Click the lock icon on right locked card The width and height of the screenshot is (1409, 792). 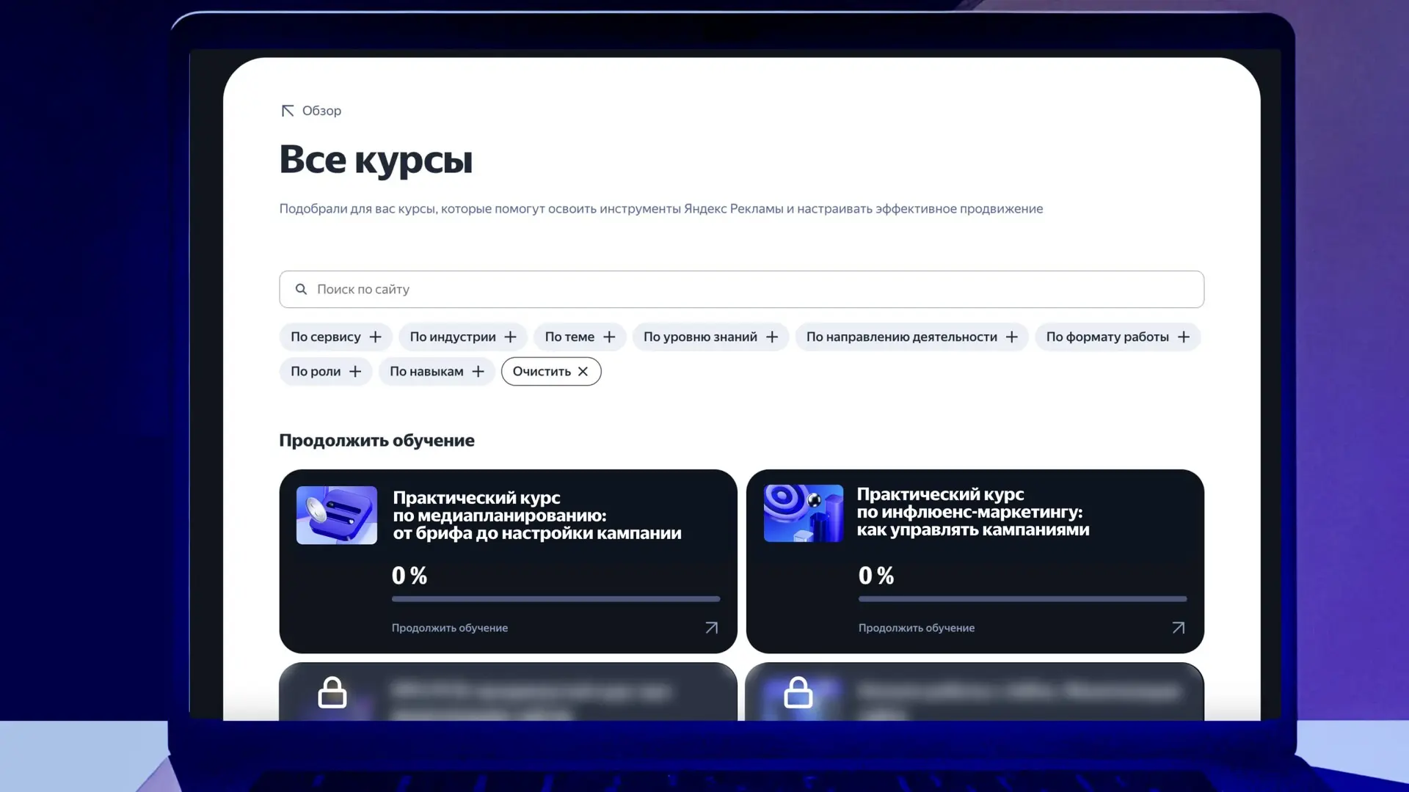coord(798,692)
